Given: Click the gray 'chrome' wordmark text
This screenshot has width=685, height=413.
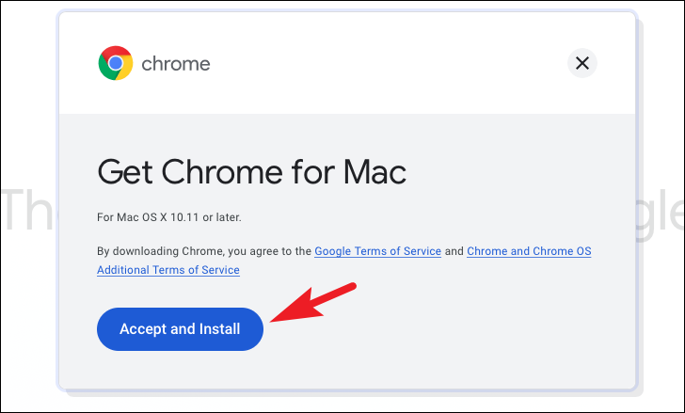Looking at the screenshot, I should coord(176,64).
